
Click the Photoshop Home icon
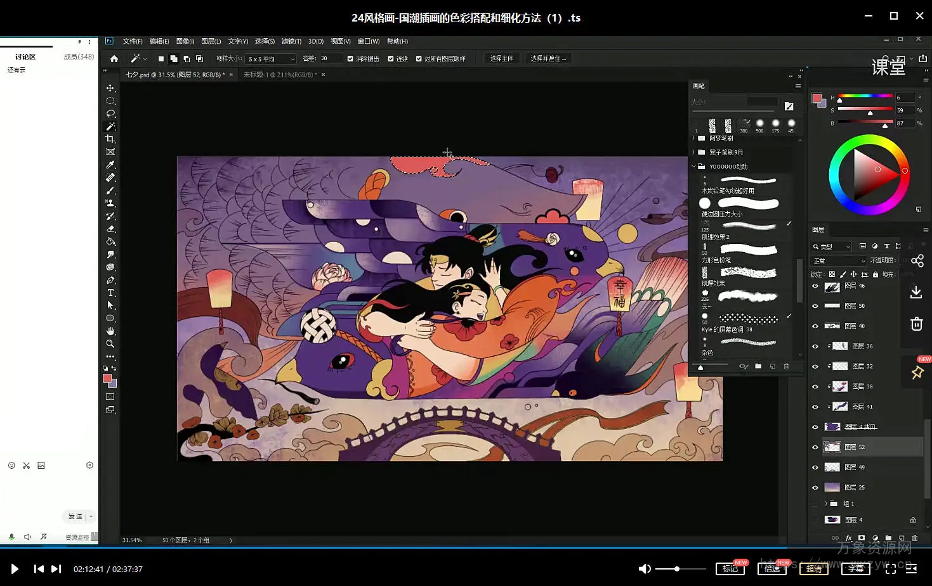click(x=114, y=59)
